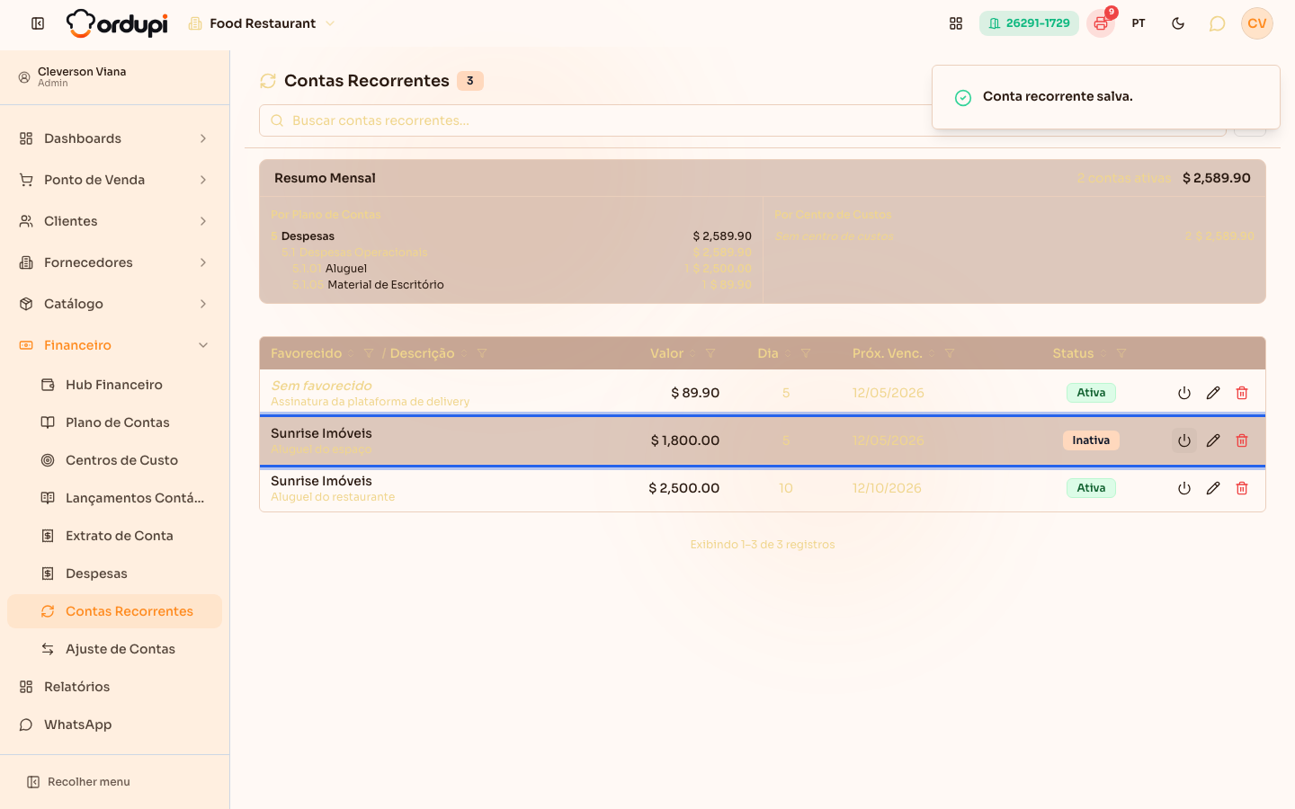Image resolution: width=1295 pixels, height=809 pixels.
Task: Open the printer queue icon with badge
Action: 1101,23
